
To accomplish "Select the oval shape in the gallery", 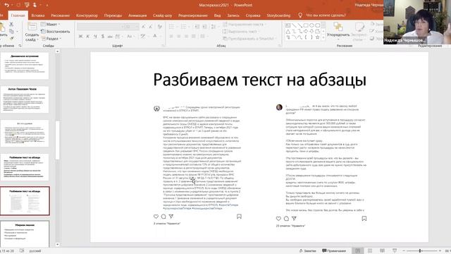I will [x=311, y=25].
